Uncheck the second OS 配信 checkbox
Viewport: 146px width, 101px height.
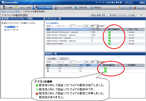48,71
